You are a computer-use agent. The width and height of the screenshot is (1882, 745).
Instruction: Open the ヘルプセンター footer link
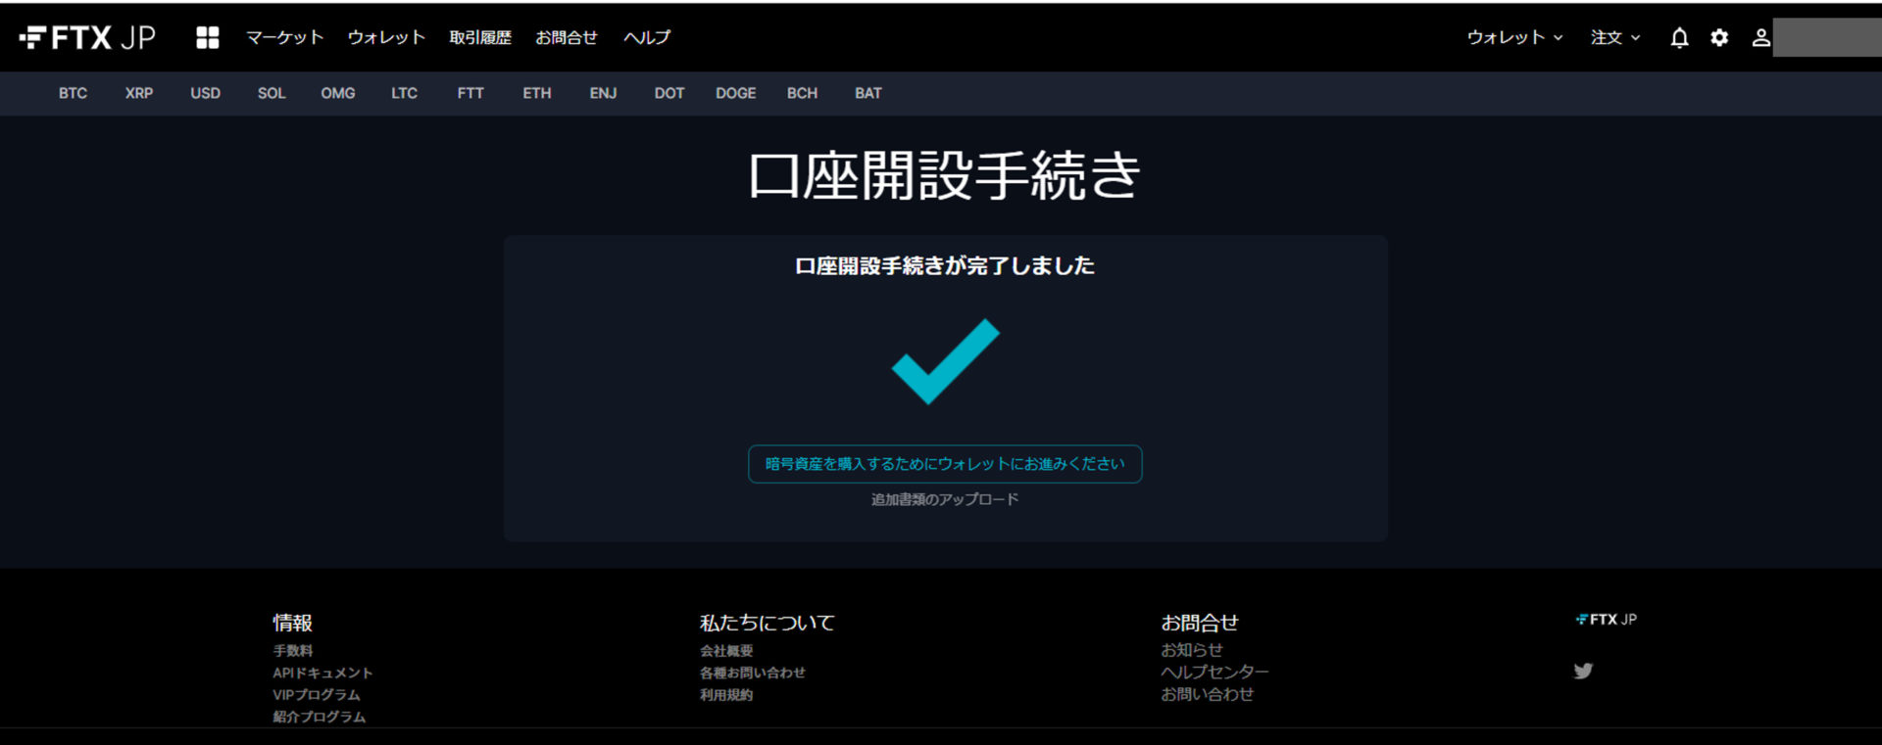coord(1214,672)
